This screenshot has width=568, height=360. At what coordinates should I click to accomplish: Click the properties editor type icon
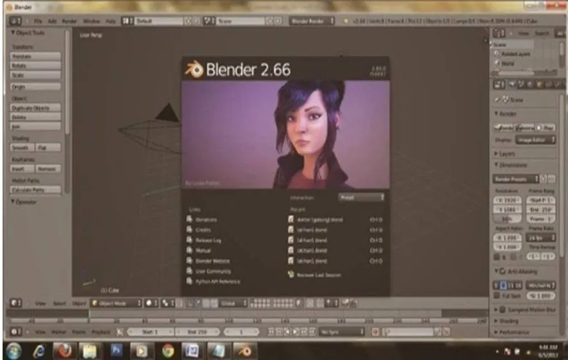(499, 84)
